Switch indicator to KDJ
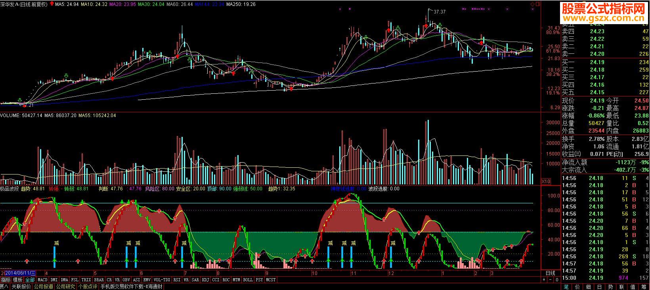Image resolution: width=650 pixels, height=290 pixels. [x=205, y=280]
